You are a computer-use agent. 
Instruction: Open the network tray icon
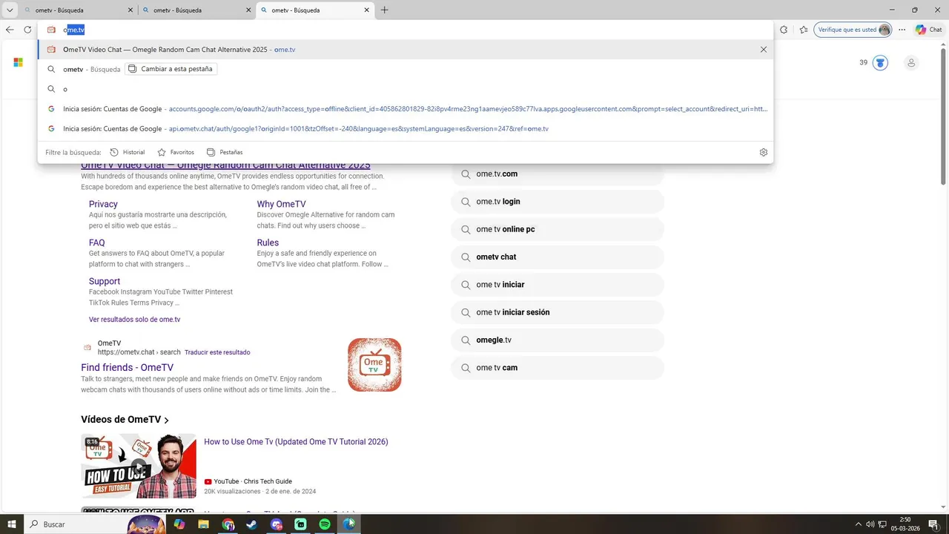pyautogui.click(x=882, y=524)
